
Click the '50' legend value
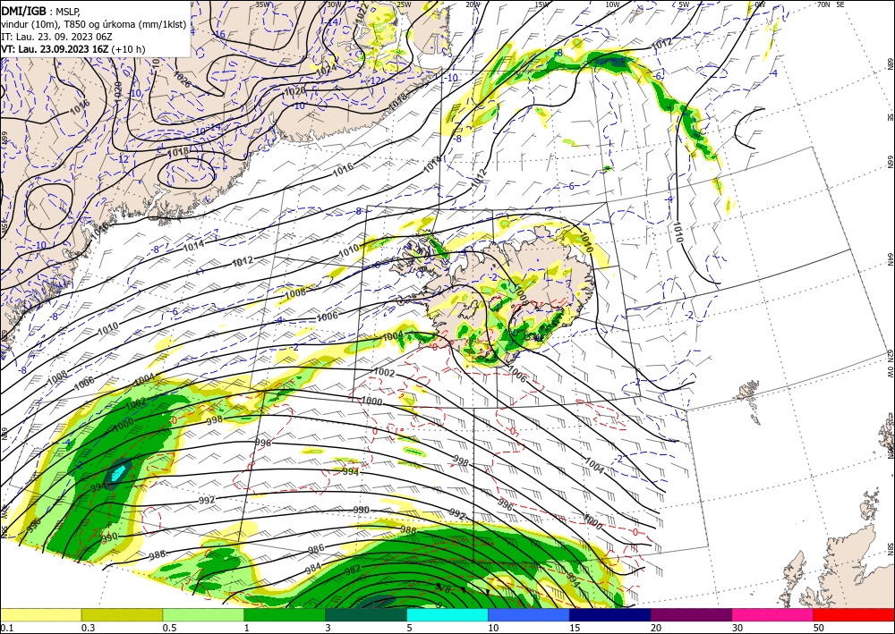pos(819,628)
